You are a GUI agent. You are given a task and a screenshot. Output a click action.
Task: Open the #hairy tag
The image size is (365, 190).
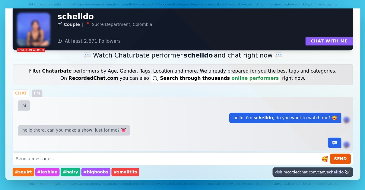[70, 172]
